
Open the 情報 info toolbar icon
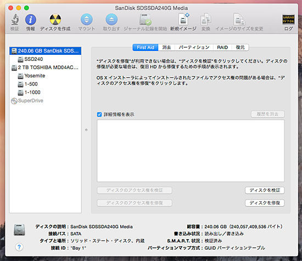coord(30,19)
